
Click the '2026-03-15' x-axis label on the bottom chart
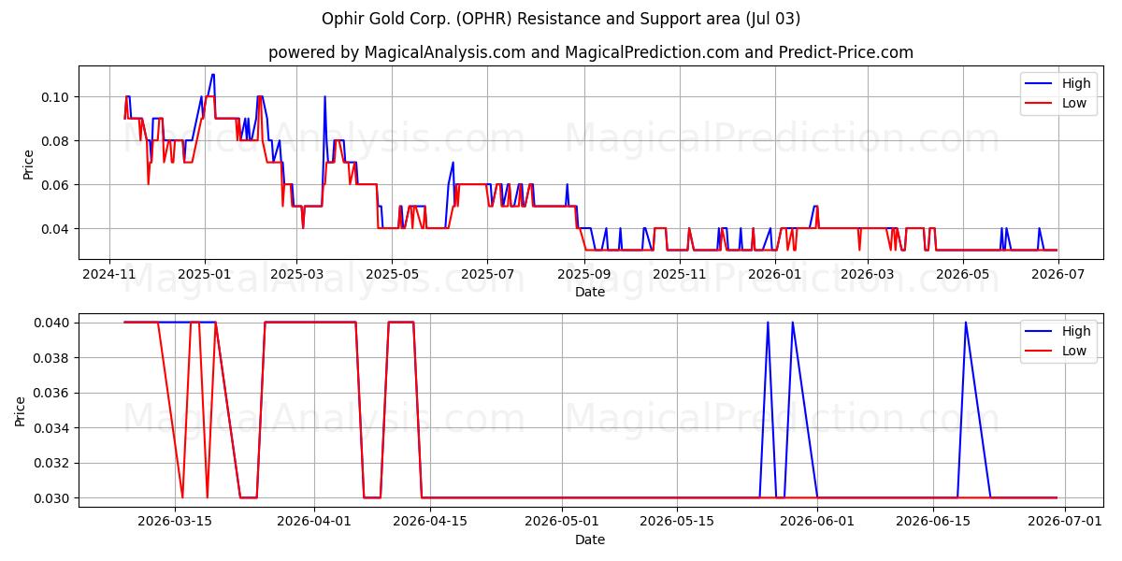174,522
